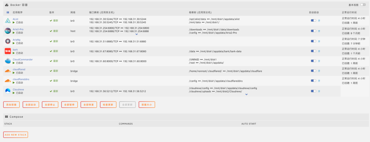Image resolution: width=370 pixels, height=142 pixels.
Task: Open the AriaNg container name link
Action: [x=17, y=40]
